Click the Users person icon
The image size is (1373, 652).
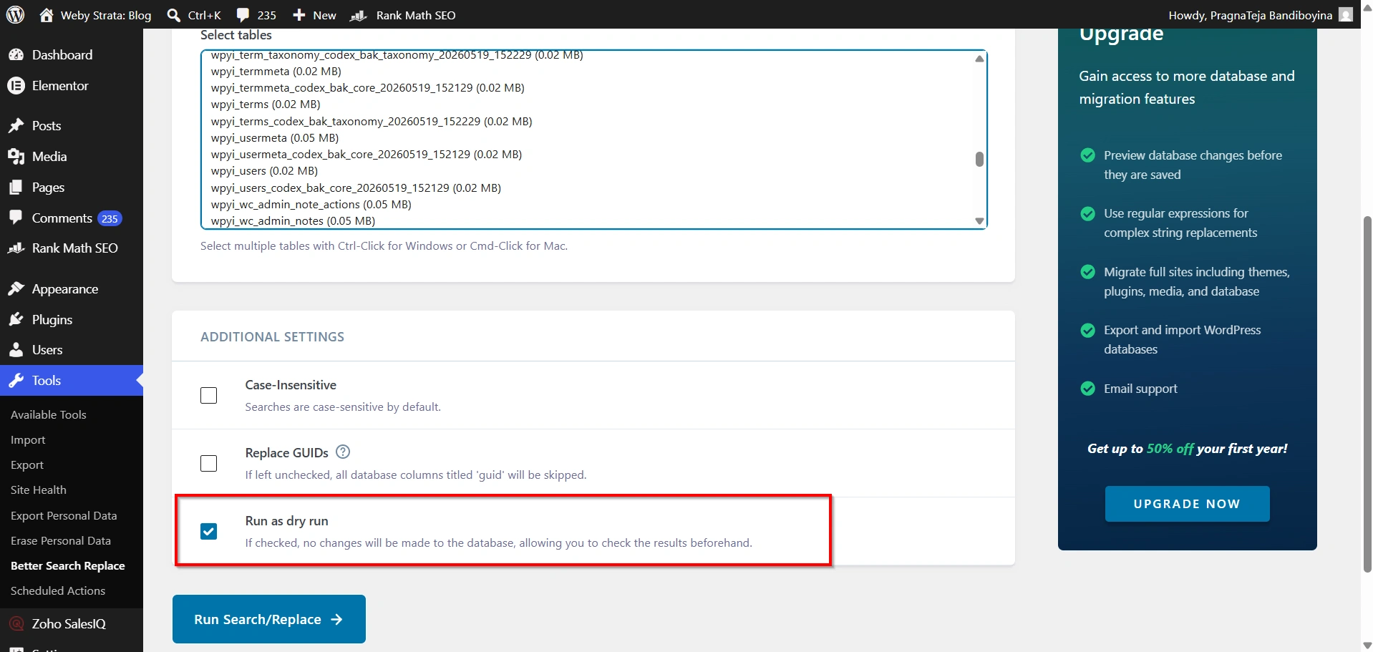[x=16, y=350]
